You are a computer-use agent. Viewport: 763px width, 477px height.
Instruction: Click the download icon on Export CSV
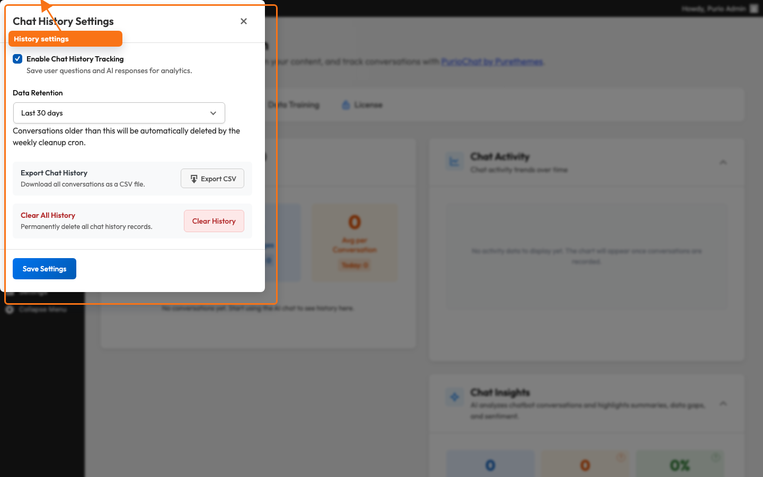194,179
